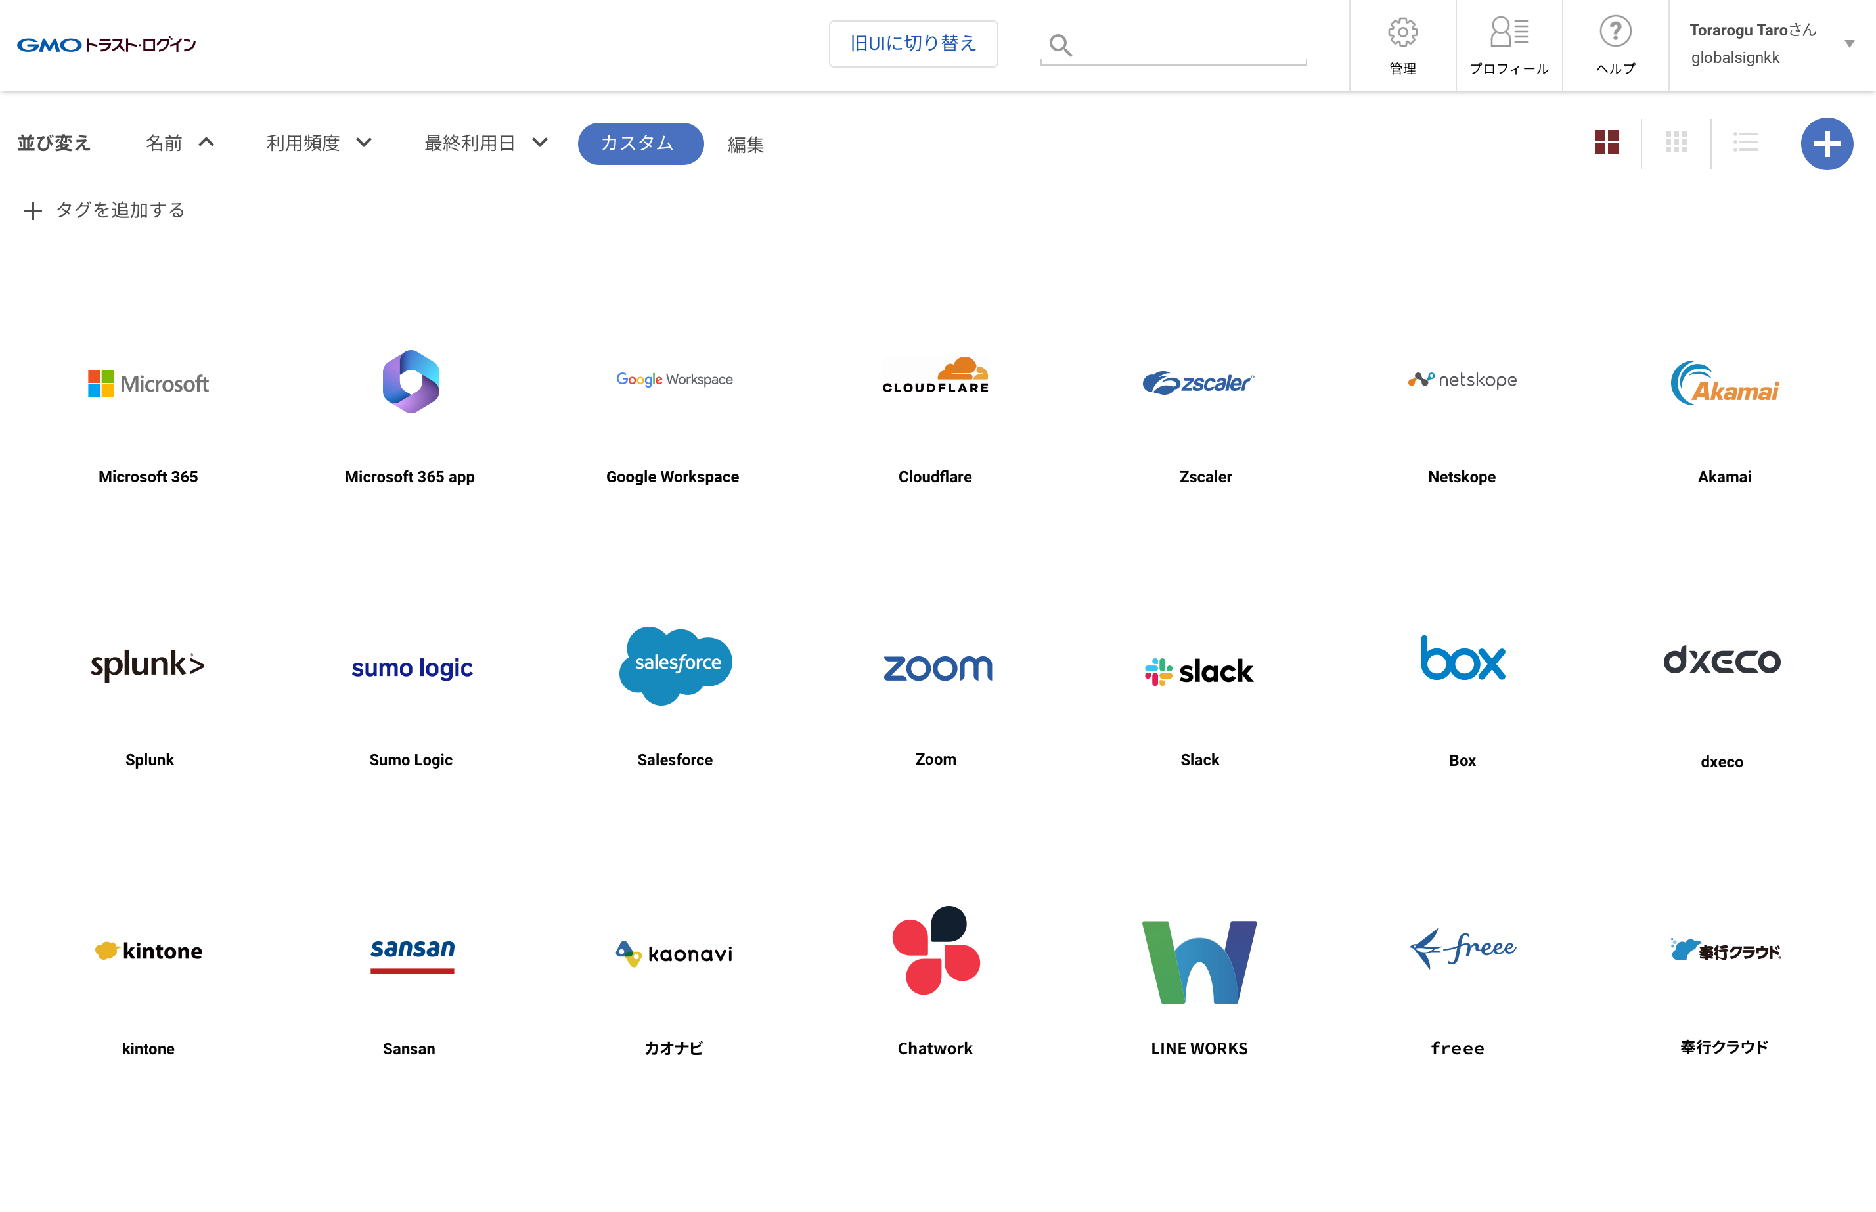Click 旧UIに切り替え button
Image resolution: width=1876 pixels, height=1212 pixels.
[x=913, y=44]
